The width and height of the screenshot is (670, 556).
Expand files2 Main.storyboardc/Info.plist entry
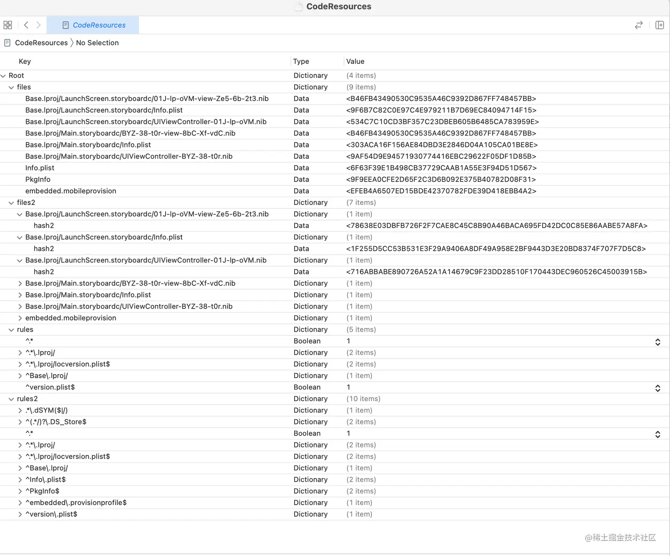pos(20,295)
